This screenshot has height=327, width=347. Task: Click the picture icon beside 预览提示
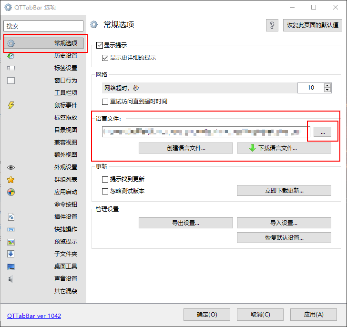[11, 242]
